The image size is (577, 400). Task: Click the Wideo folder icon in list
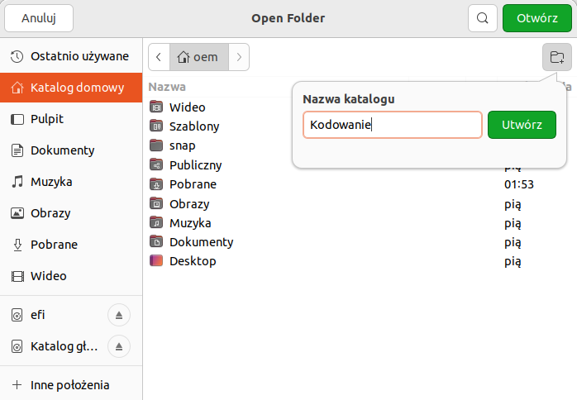click(156, 107)
